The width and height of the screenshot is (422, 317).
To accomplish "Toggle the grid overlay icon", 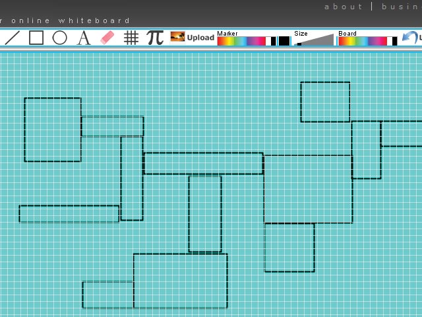I will click(131, 38).
